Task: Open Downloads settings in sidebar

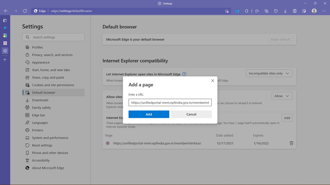Action: point(53,100)
